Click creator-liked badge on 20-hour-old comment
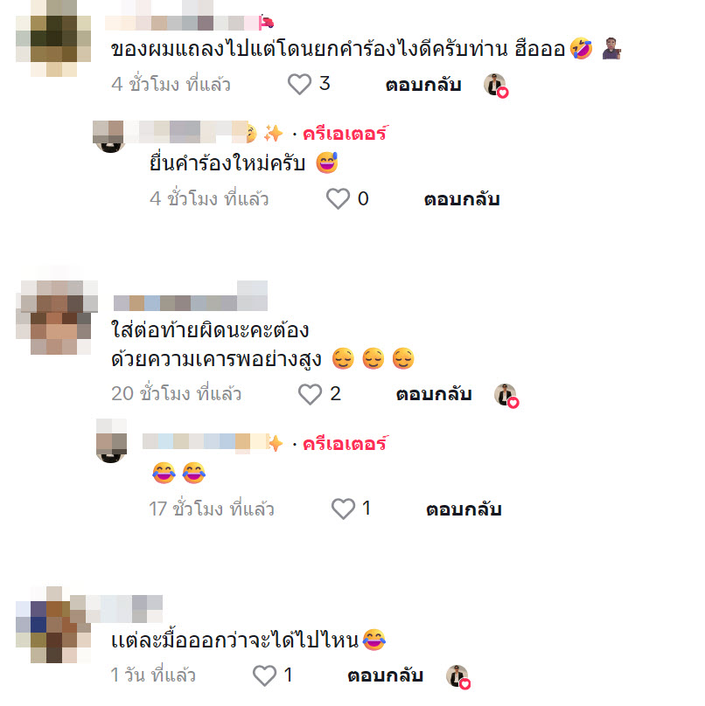Viewport: 705px width, 706px height. click(506, 395)
